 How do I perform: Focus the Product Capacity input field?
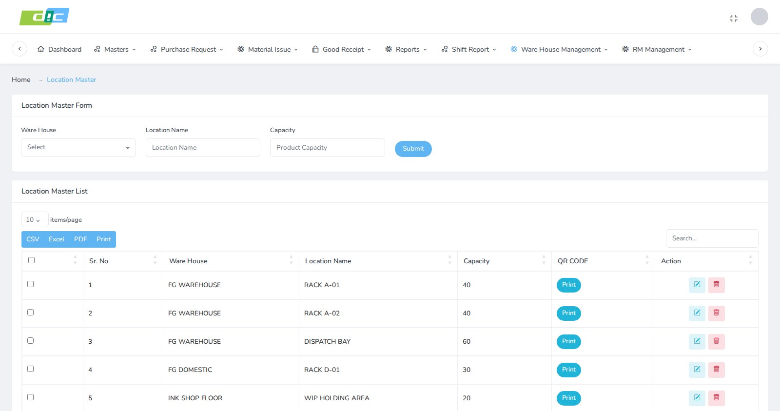(x=328, y=148)
